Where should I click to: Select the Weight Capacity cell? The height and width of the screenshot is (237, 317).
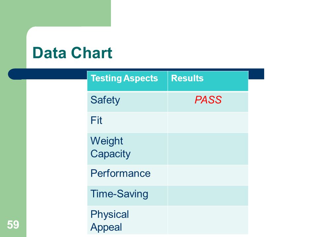click(x=127, y=149)
